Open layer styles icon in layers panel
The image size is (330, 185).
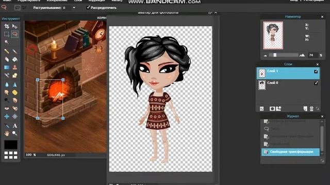pos(278,108)
